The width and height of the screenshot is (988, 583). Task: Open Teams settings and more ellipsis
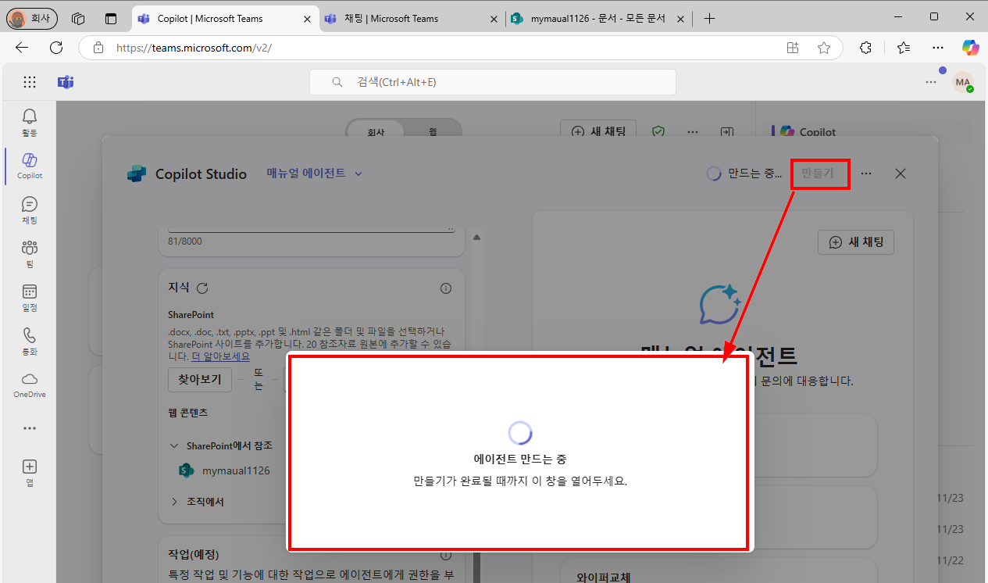click(931, 82)
